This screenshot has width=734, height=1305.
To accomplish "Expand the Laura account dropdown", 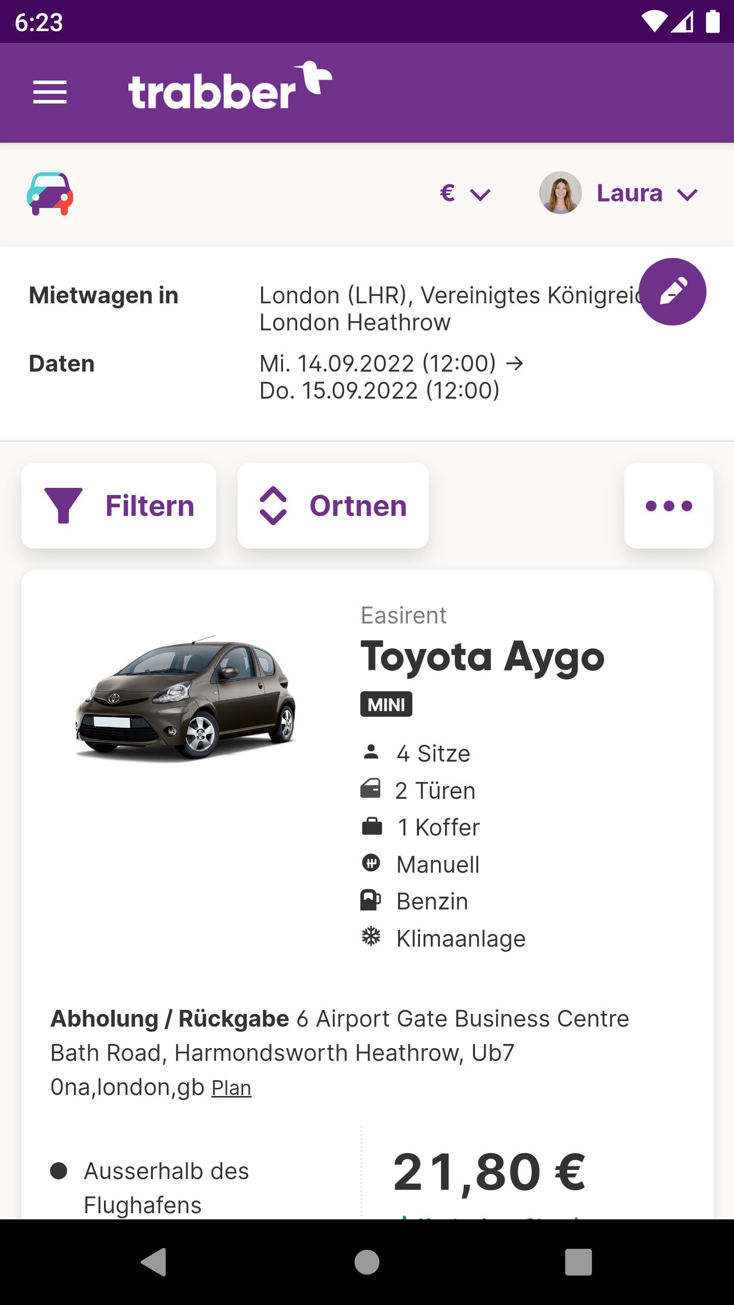I will 647,193.
